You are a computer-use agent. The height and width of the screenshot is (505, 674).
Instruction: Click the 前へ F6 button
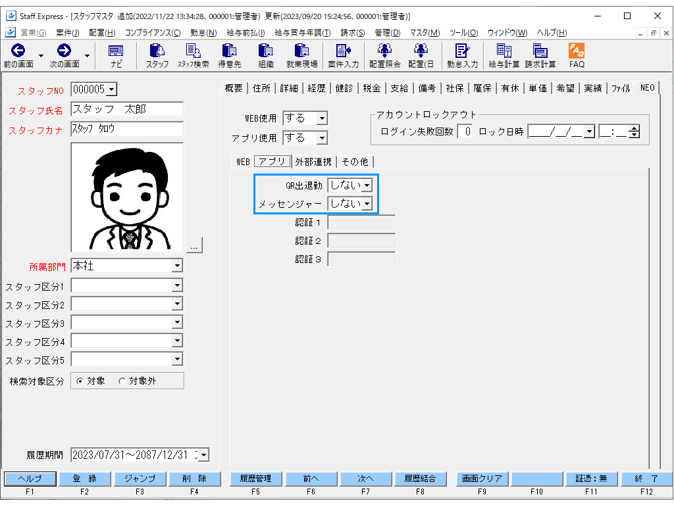click(311, 479)
